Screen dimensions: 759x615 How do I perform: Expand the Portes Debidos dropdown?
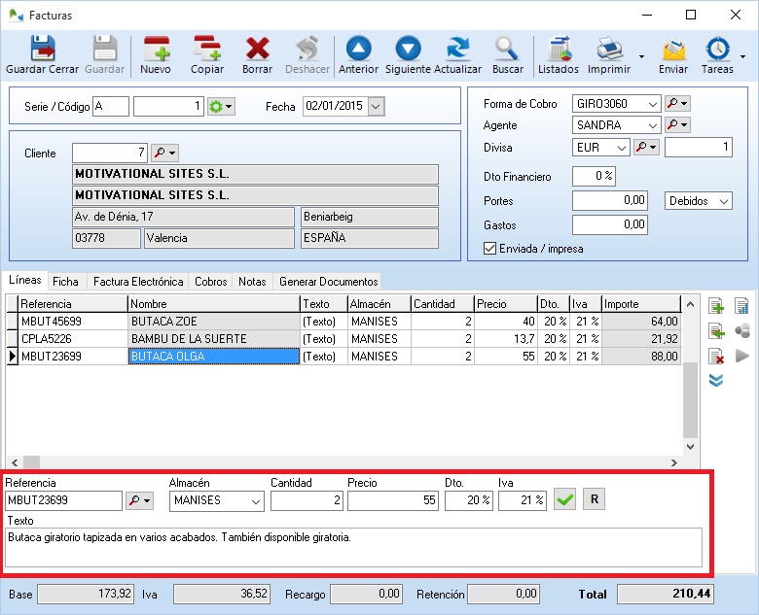tap(723, 201)
